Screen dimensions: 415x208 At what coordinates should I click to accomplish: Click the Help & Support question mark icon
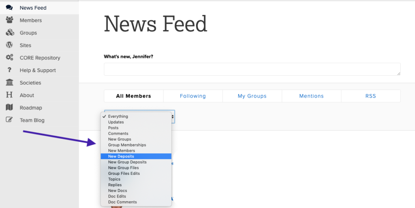(9, 70)
